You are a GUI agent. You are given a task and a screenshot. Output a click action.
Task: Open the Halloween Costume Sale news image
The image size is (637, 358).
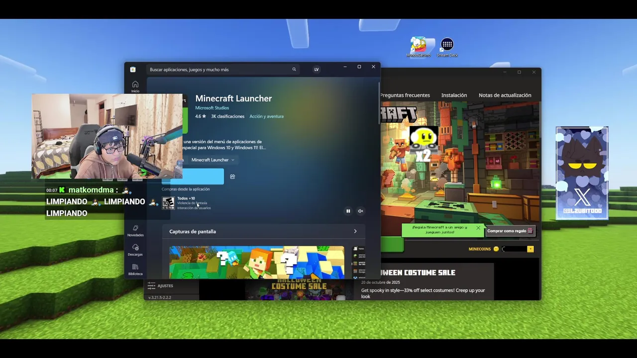(299, 290)
